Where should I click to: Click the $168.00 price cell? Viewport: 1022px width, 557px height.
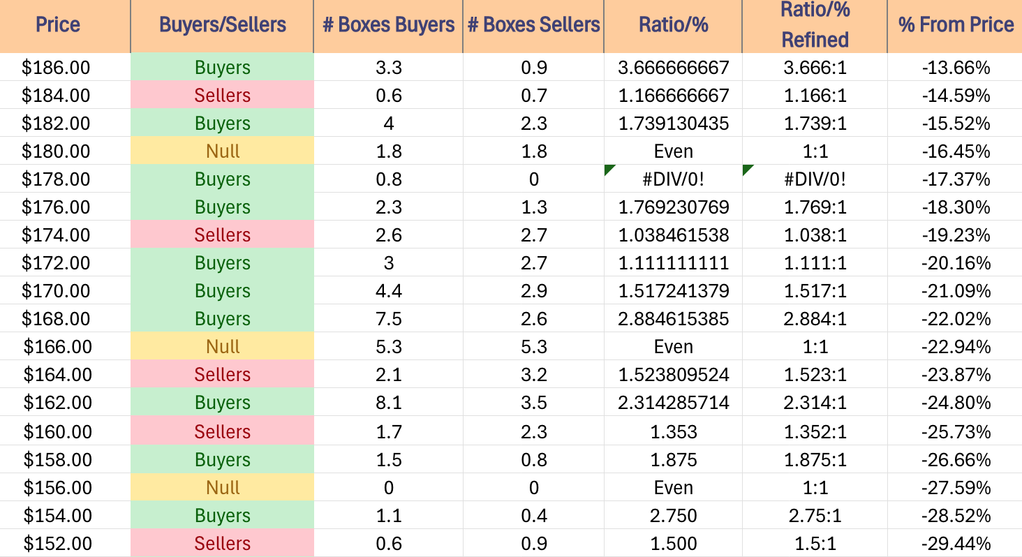point(65,319)
